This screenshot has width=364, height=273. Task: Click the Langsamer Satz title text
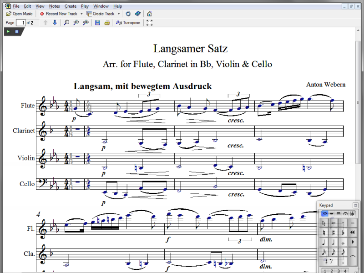[x=190, y=49]
